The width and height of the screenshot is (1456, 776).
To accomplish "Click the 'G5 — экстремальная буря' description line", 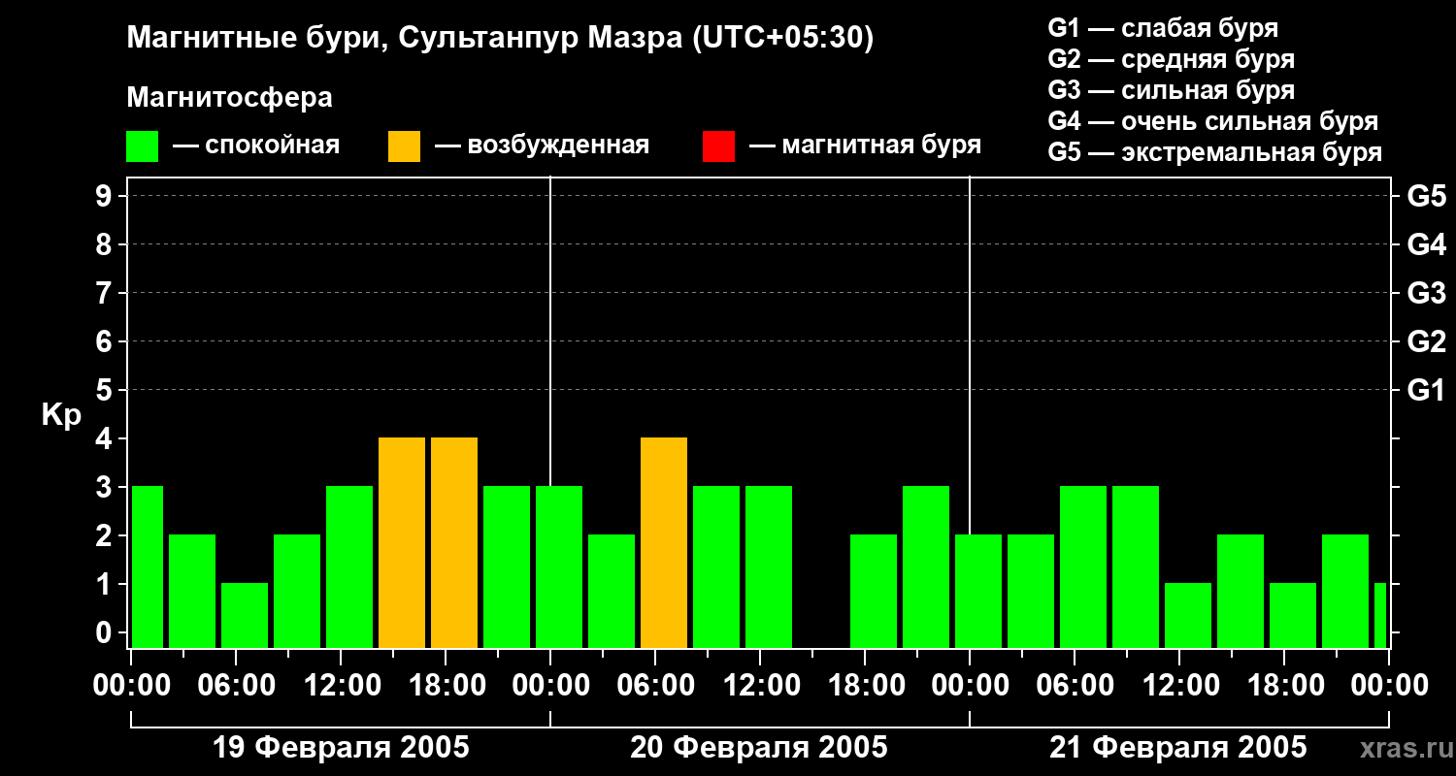I will tap(1215, 152).
